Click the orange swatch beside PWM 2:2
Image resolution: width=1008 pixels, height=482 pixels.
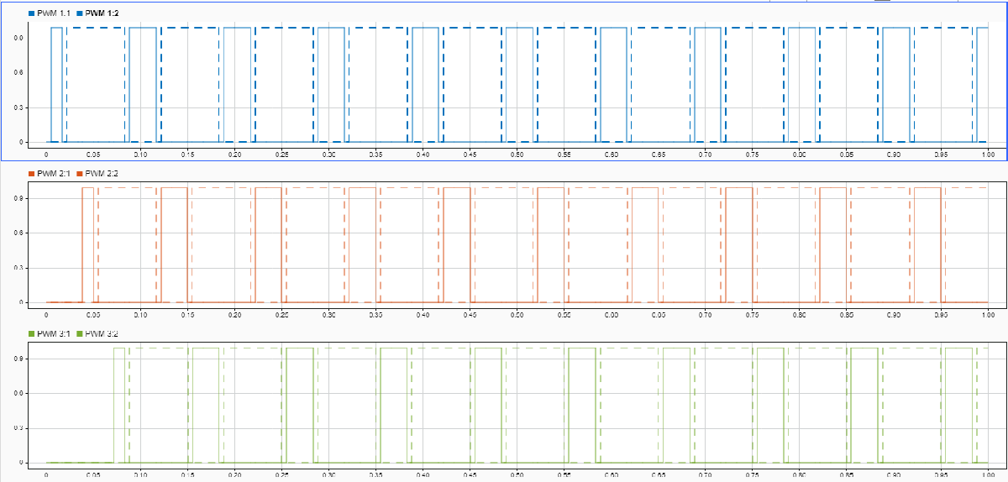coord(80,173)
